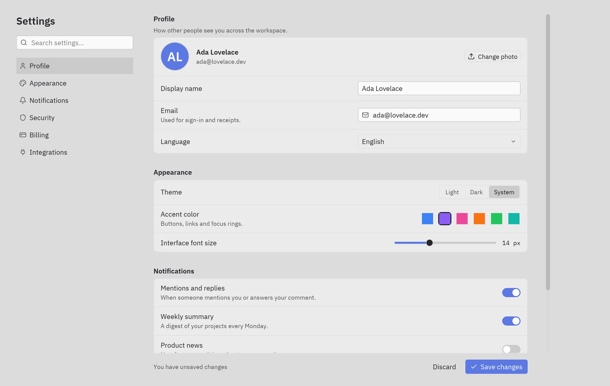This screenshot has width=610, height=386.
Task: Navigate to Security in sidebar
Action: [75, 118]
